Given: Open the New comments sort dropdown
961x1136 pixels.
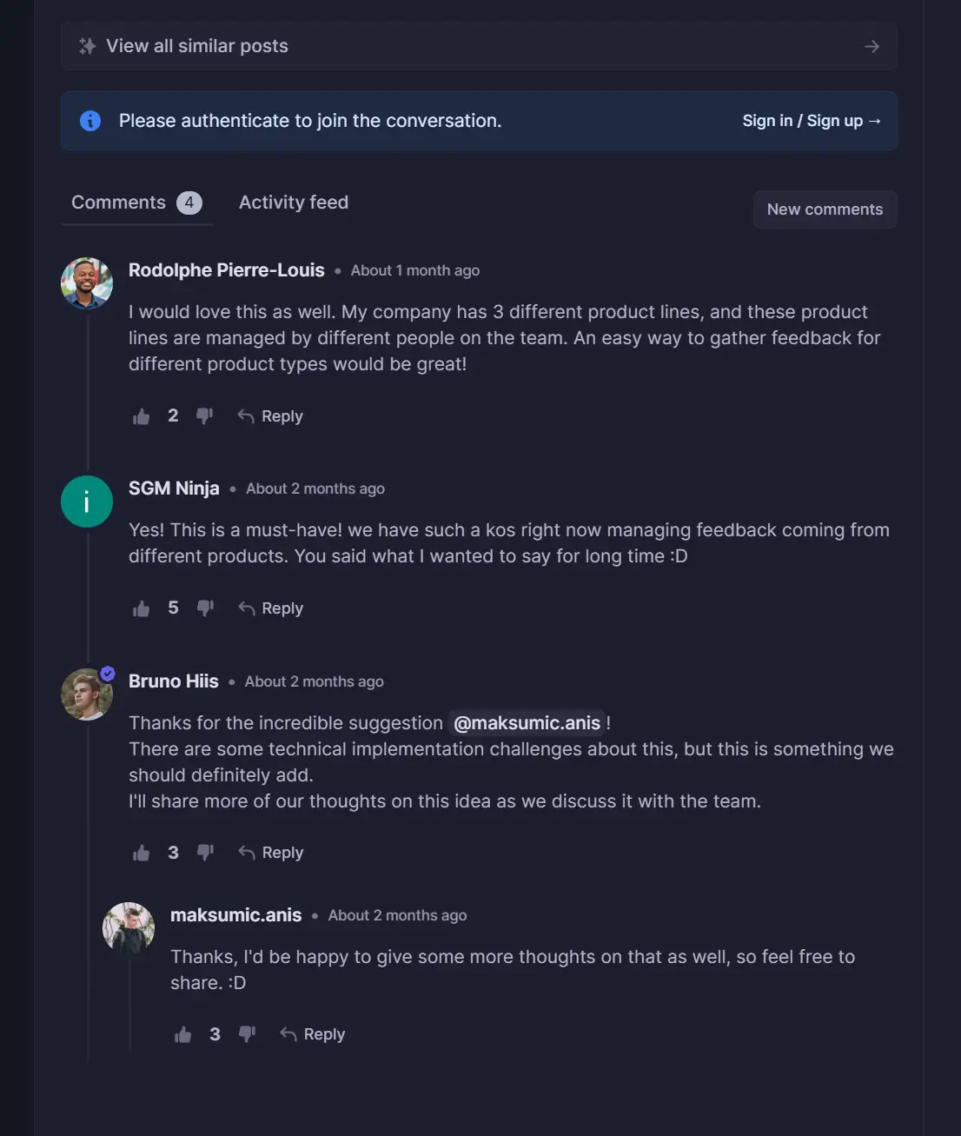Looking at the screenshot, I should 824,209.
